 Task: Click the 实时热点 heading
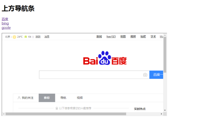(x=140, y=109)
